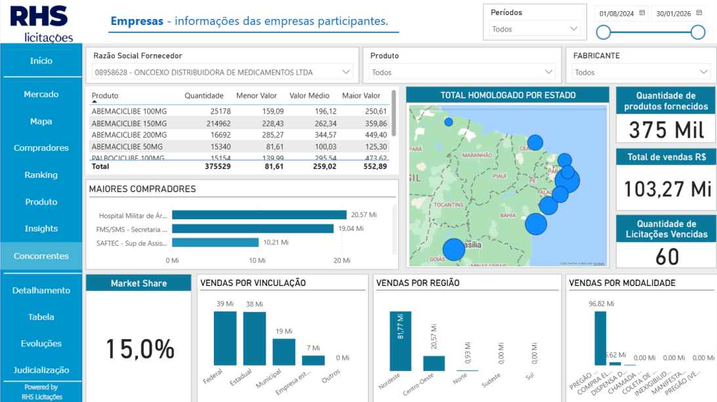This screenshot has width=717, height=402.
Task: Click the RHS licitações logo
Action: (41, 24)
